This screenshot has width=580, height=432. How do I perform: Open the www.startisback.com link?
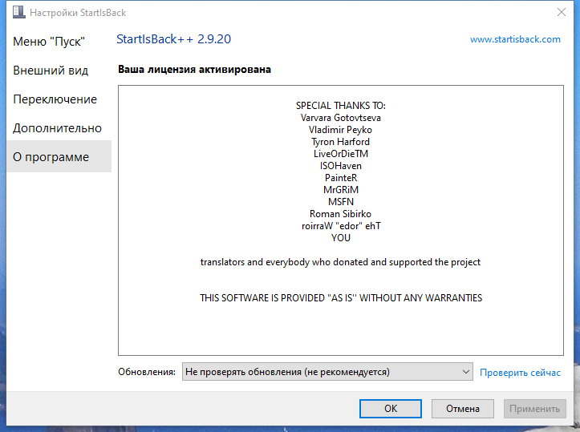[x=515, y=39]
